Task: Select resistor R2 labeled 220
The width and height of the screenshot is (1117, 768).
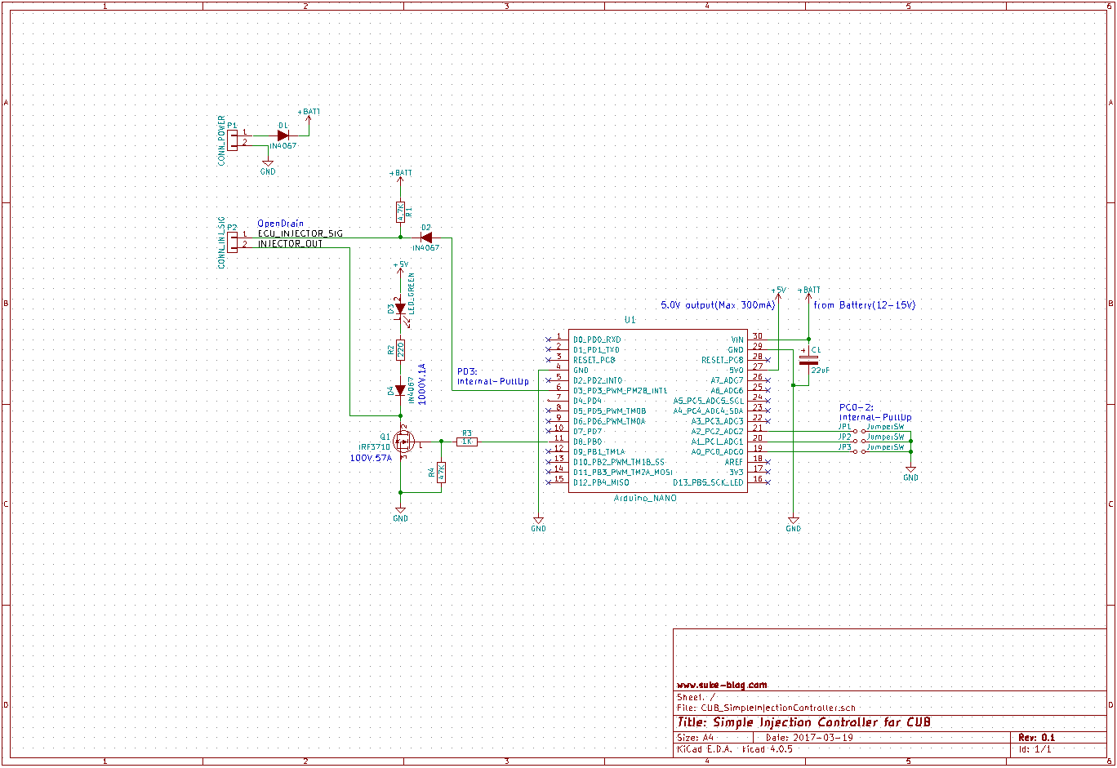Action: pos(400,349)
